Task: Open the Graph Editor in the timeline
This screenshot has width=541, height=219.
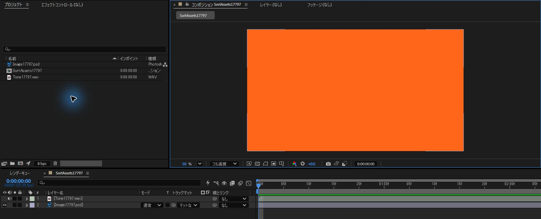Action: 249,183
